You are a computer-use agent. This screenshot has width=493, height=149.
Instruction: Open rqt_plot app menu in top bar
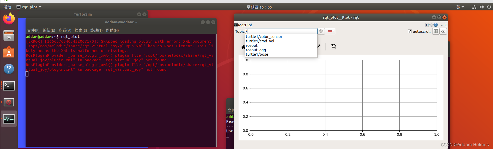tap(29, 7)
